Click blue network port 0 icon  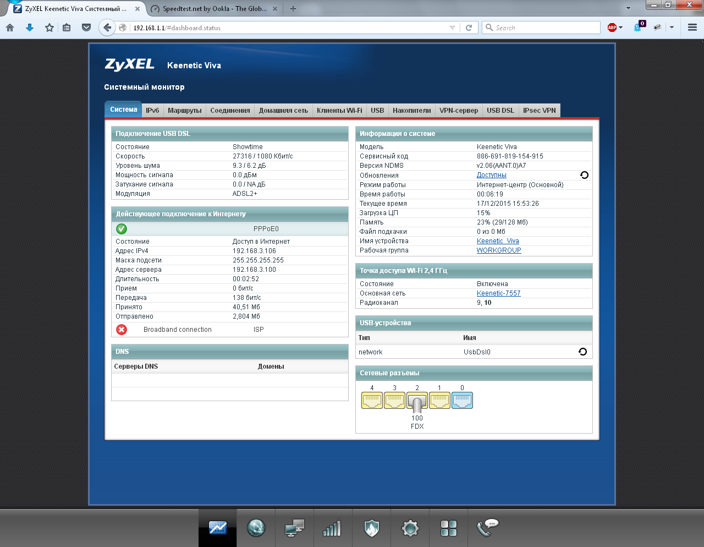click(x=462, y=401)
